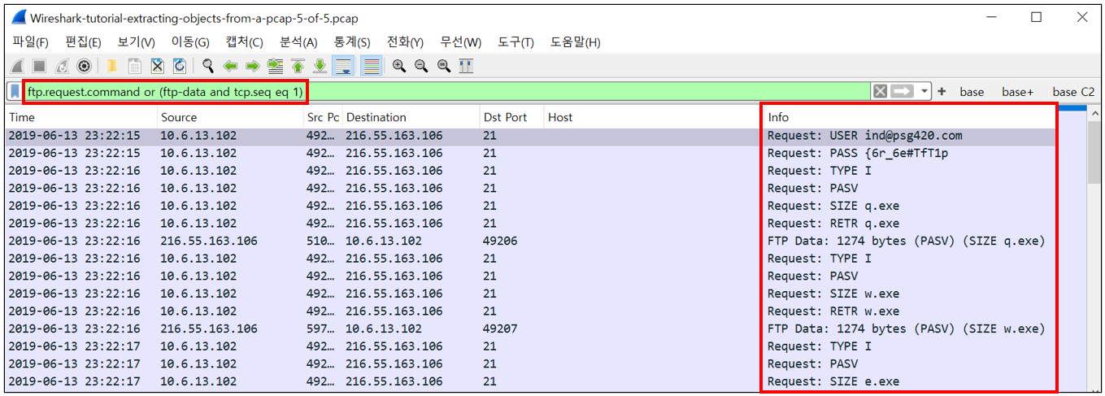Jump to the last packet icon
The image size is (1105, 396).
pos(320,66)
